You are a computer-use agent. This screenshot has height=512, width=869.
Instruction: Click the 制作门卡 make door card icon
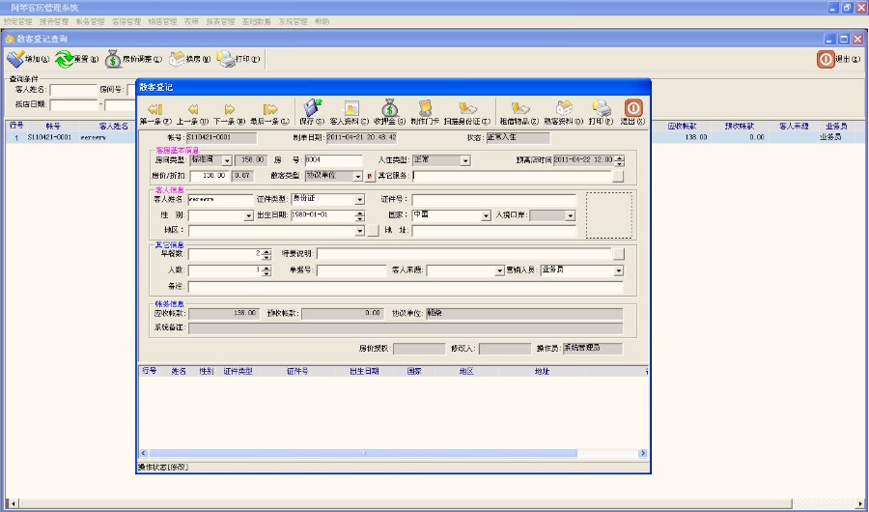click(x=425, y=109)
